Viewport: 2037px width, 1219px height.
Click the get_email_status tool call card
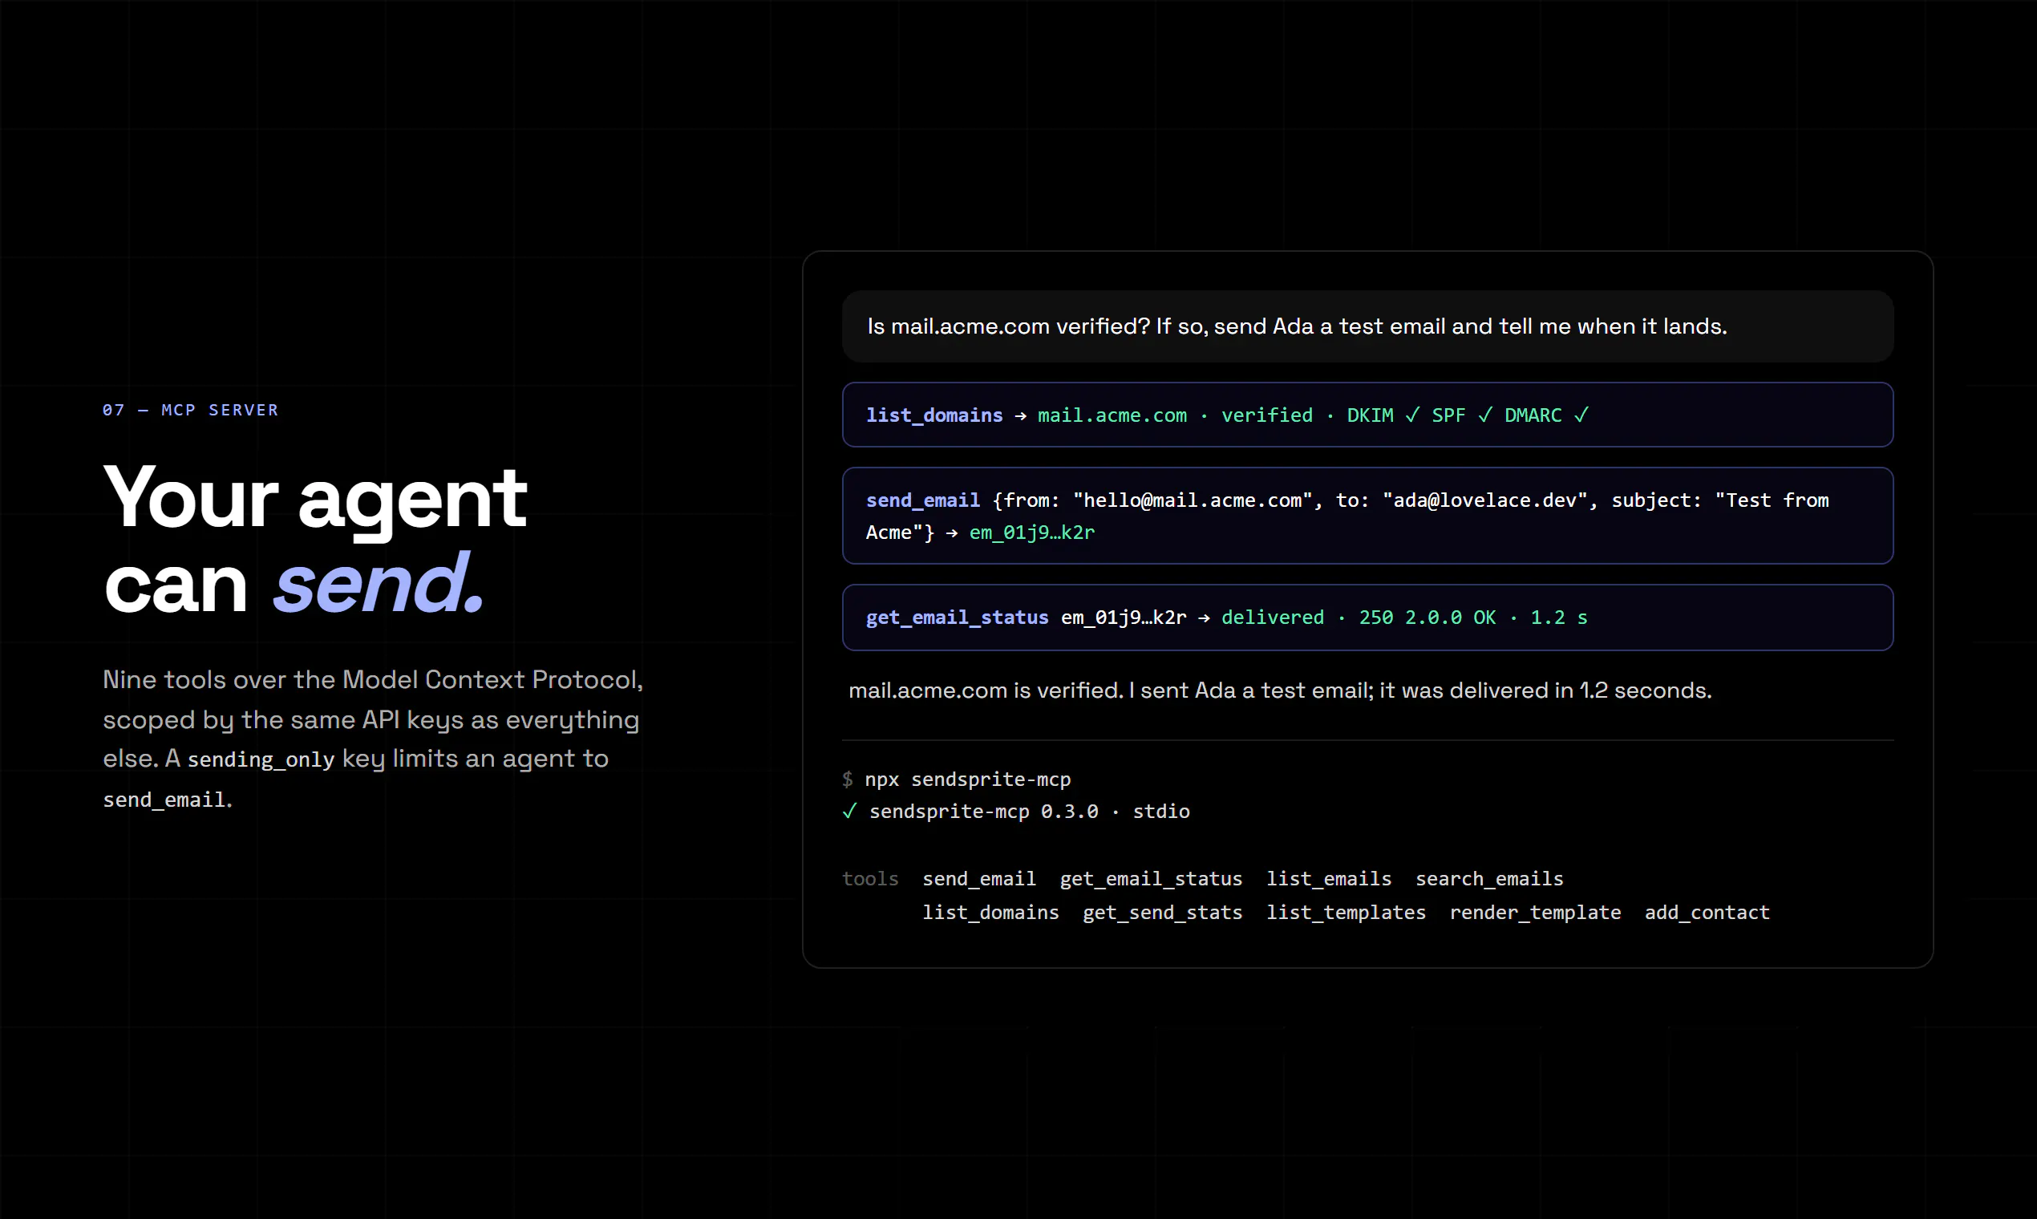click(1367, 618)
